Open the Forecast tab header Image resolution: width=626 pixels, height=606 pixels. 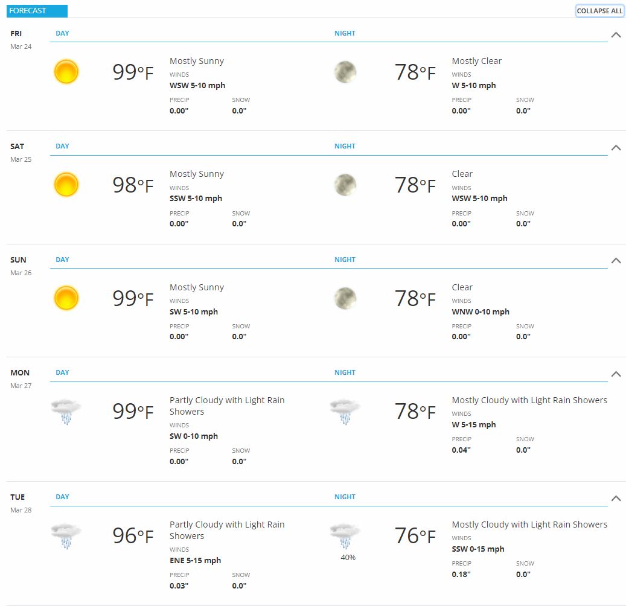coord(37,11)
